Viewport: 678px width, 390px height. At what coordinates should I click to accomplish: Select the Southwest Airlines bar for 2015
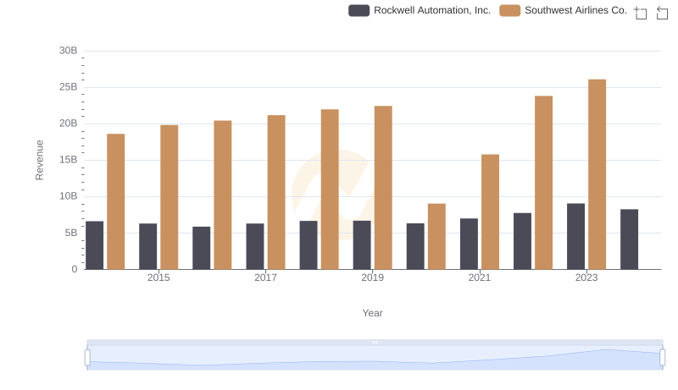coord(169,197)
